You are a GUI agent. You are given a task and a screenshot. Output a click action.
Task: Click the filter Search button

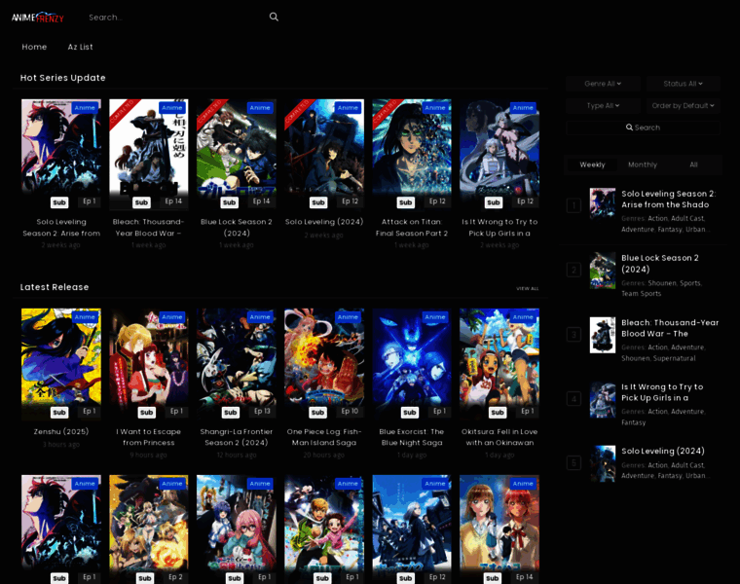(x=643, y=128)
